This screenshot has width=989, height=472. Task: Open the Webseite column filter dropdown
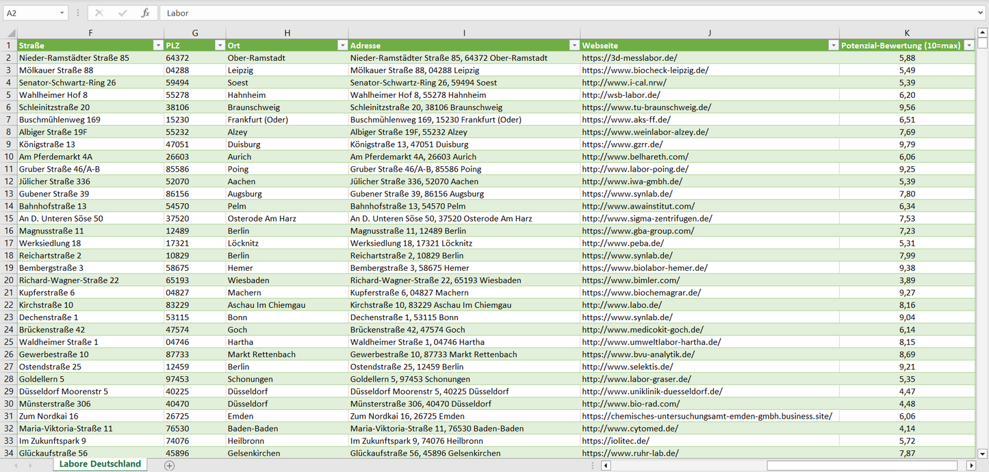click(833, 45)
